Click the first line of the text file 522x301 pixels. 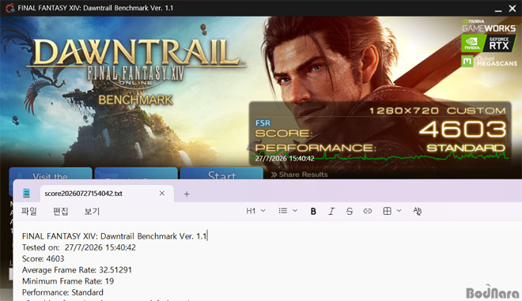click(114, 236)
